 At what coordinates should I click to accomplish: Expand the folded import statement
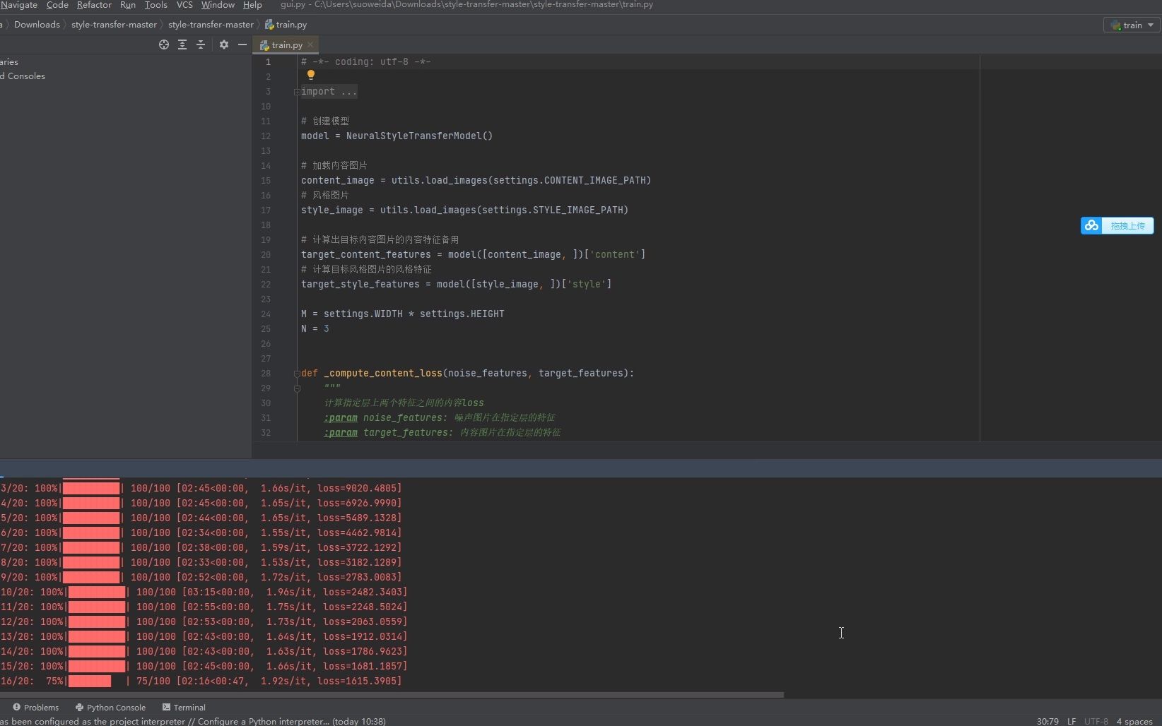pyautogui.click(x=297, y=92)
